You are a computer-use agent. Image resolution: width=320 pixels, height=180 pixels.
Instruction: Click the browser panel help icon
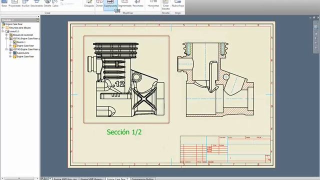(x=37, y=20)
